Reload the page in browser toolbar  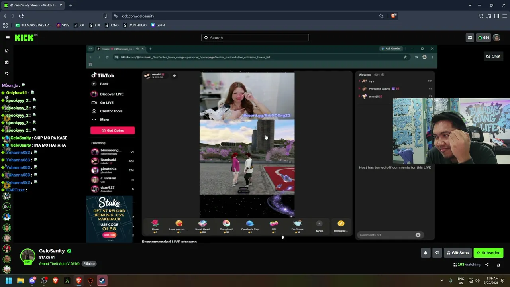(x=21, y=16)
